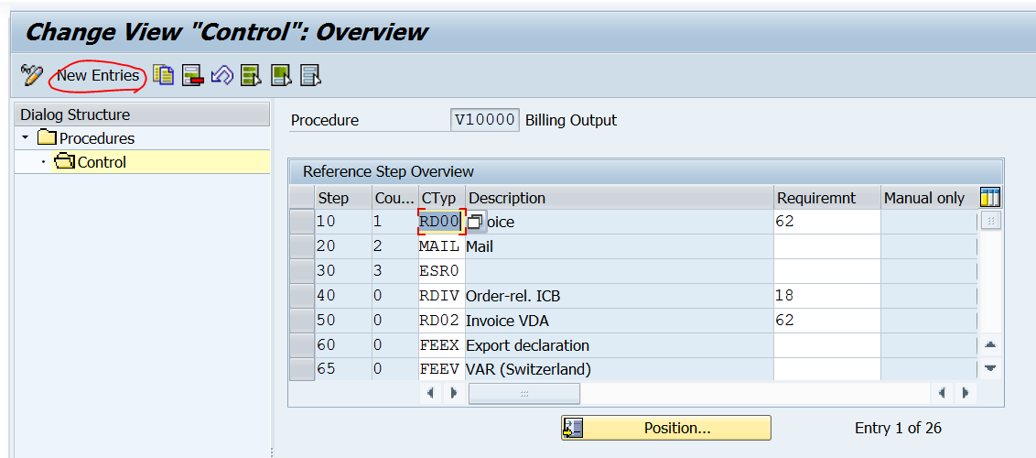Image resolution: width=1036 pixels, height=458 pixels.
Task: Click the Requiremnt column header
Action: point(826,198)
